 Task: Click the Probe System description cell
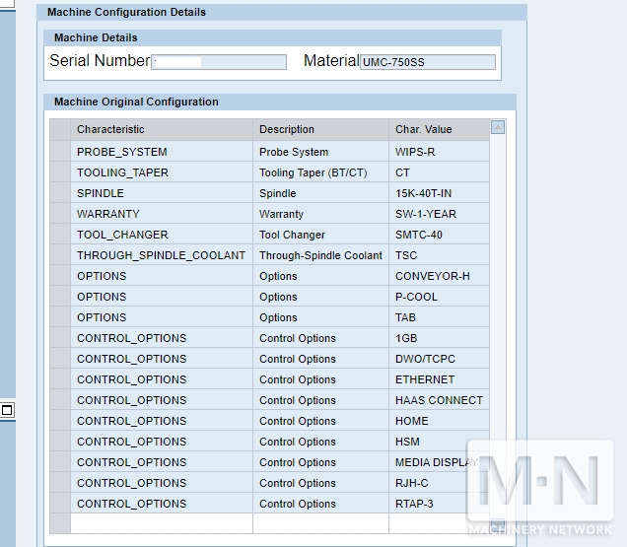[320, 152]
